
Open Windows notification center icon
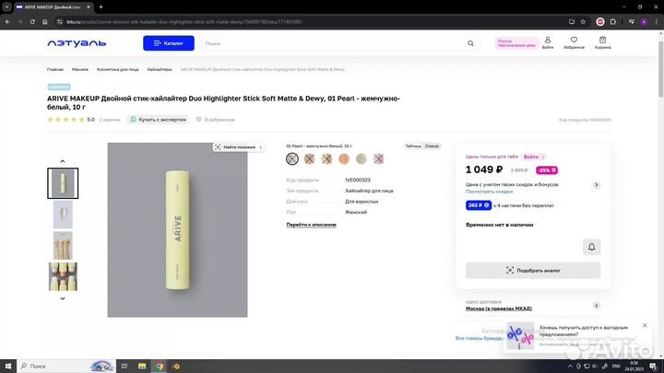pyautogui.click(x=654, y=366)
